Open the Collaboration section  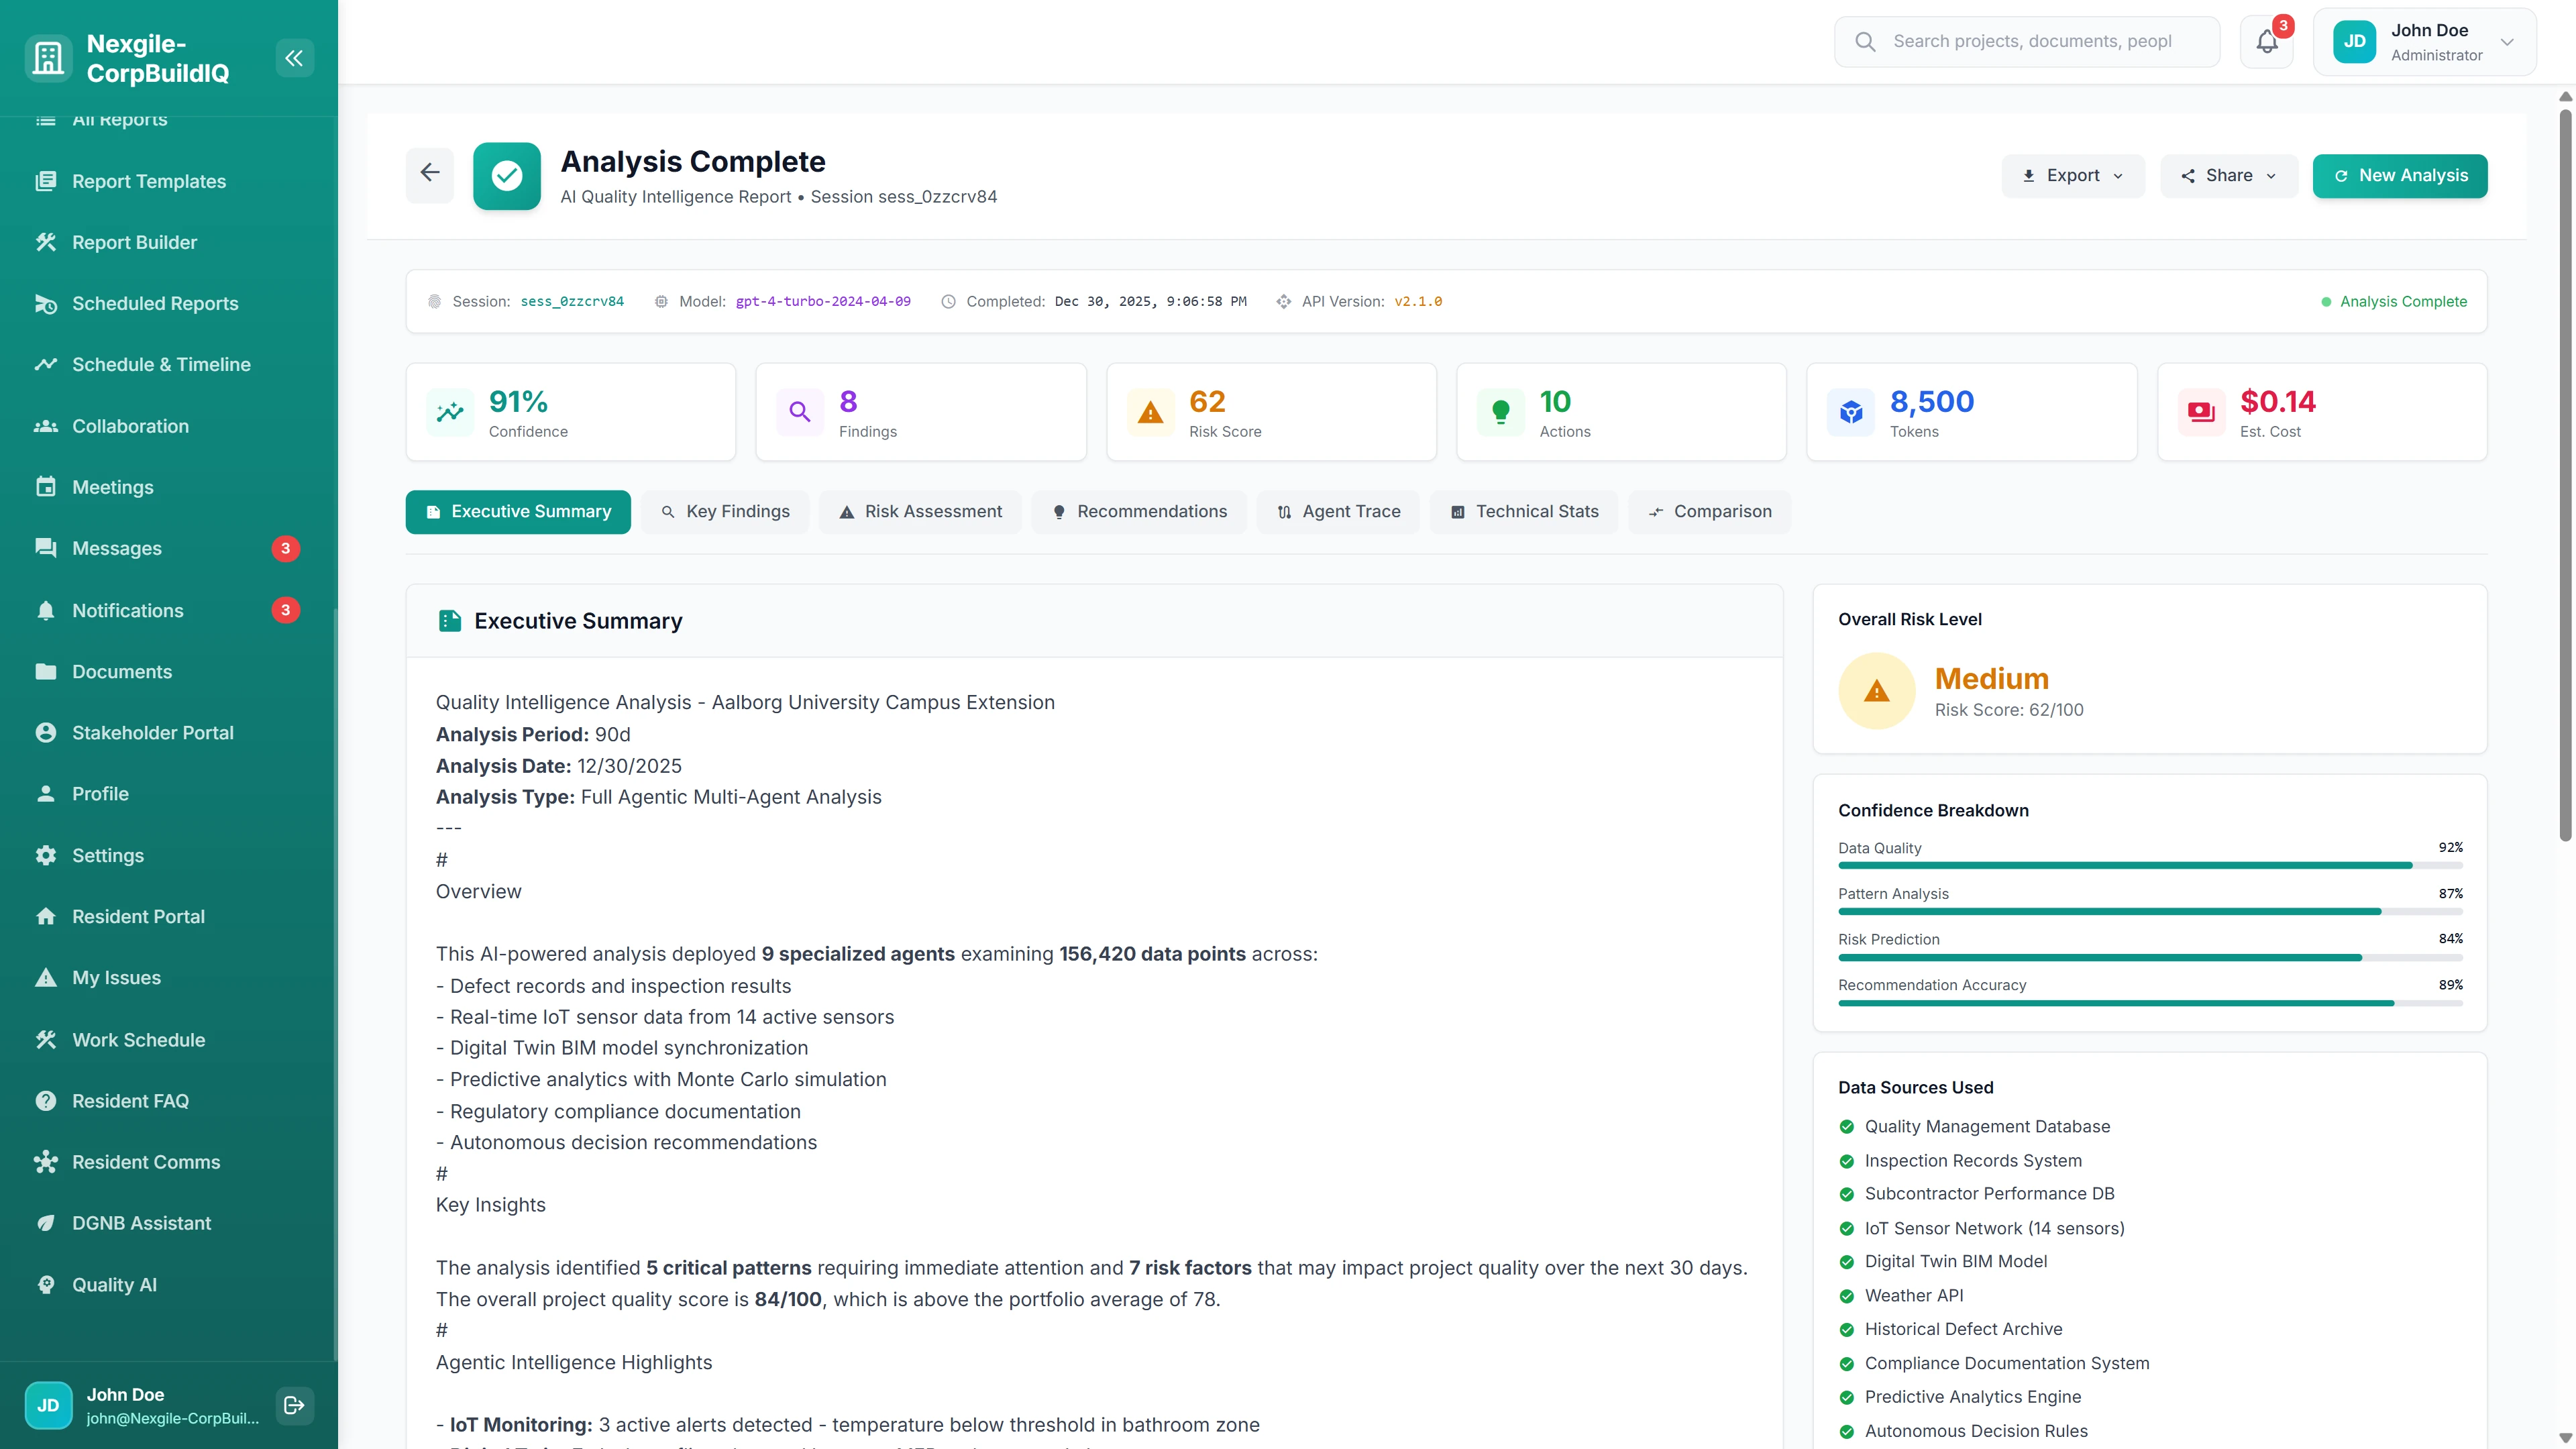130,426
